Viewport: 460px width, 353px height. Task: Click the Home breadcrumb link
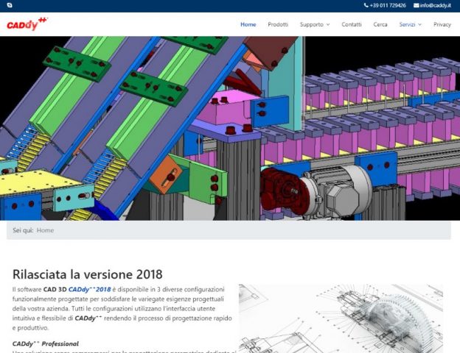point(45,230)
